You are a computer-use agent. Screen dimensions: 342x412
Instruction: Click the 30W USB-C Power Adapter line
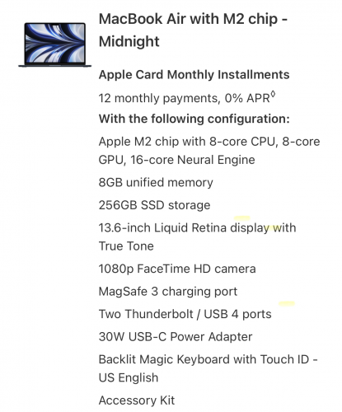[176, 337]
